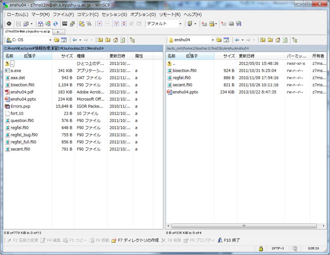Click the remote panel horizontal scrollbar
This screenshot has height=255, width=330.
click(x=244, y=226)
